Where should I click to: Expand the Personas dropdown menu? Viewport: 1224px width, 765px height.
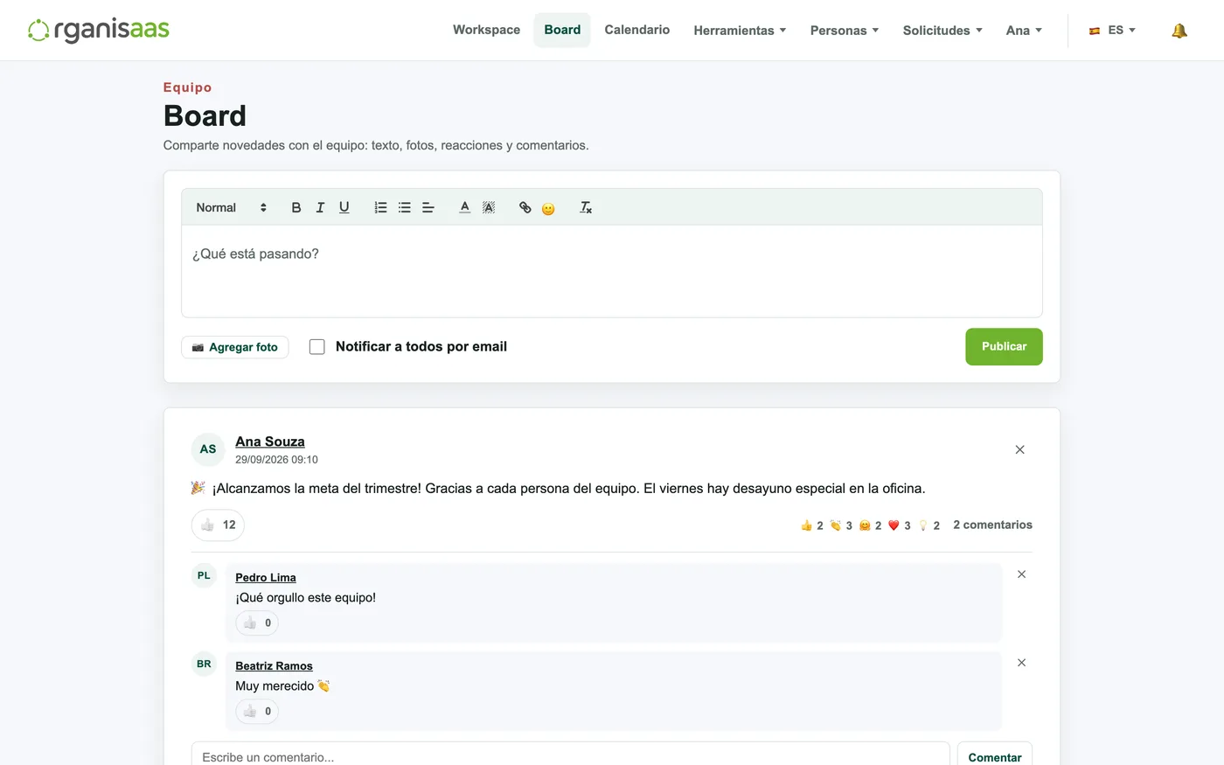coord(845,31)
